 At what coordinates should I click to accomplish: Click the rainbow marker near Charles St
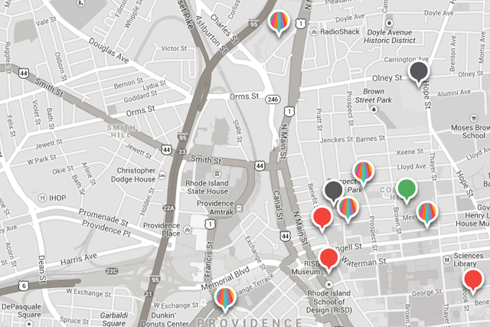[x=280, y=23]
